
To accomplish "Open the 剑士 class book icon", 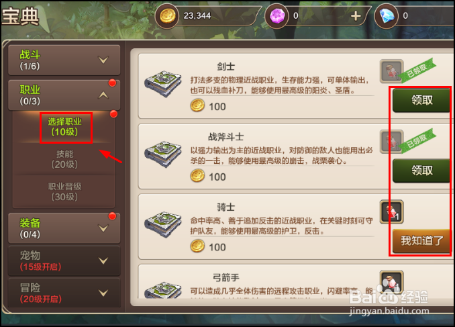I will click(x=163, y=84).
